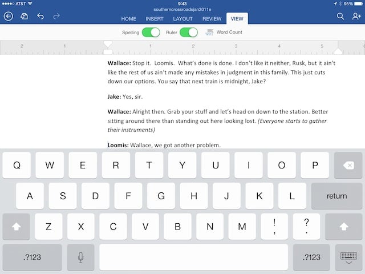Tap the question mark/period key
365x274 pixels.
point(307,227)
